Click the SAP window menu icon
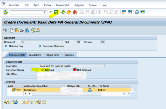Screen dimensions: 166x109 click(3, 4)
